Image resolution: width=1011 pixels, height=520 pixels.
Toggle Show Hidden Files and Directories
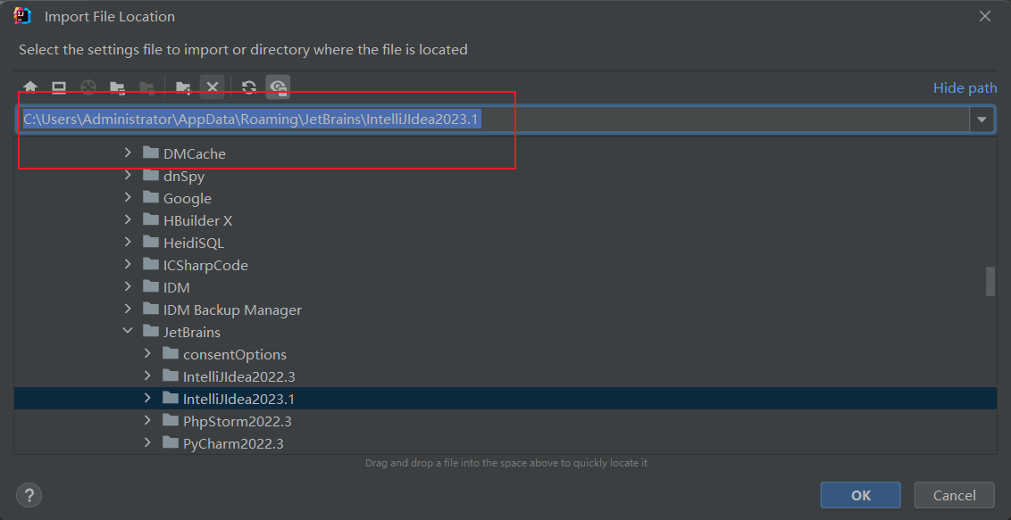point(278,87)
